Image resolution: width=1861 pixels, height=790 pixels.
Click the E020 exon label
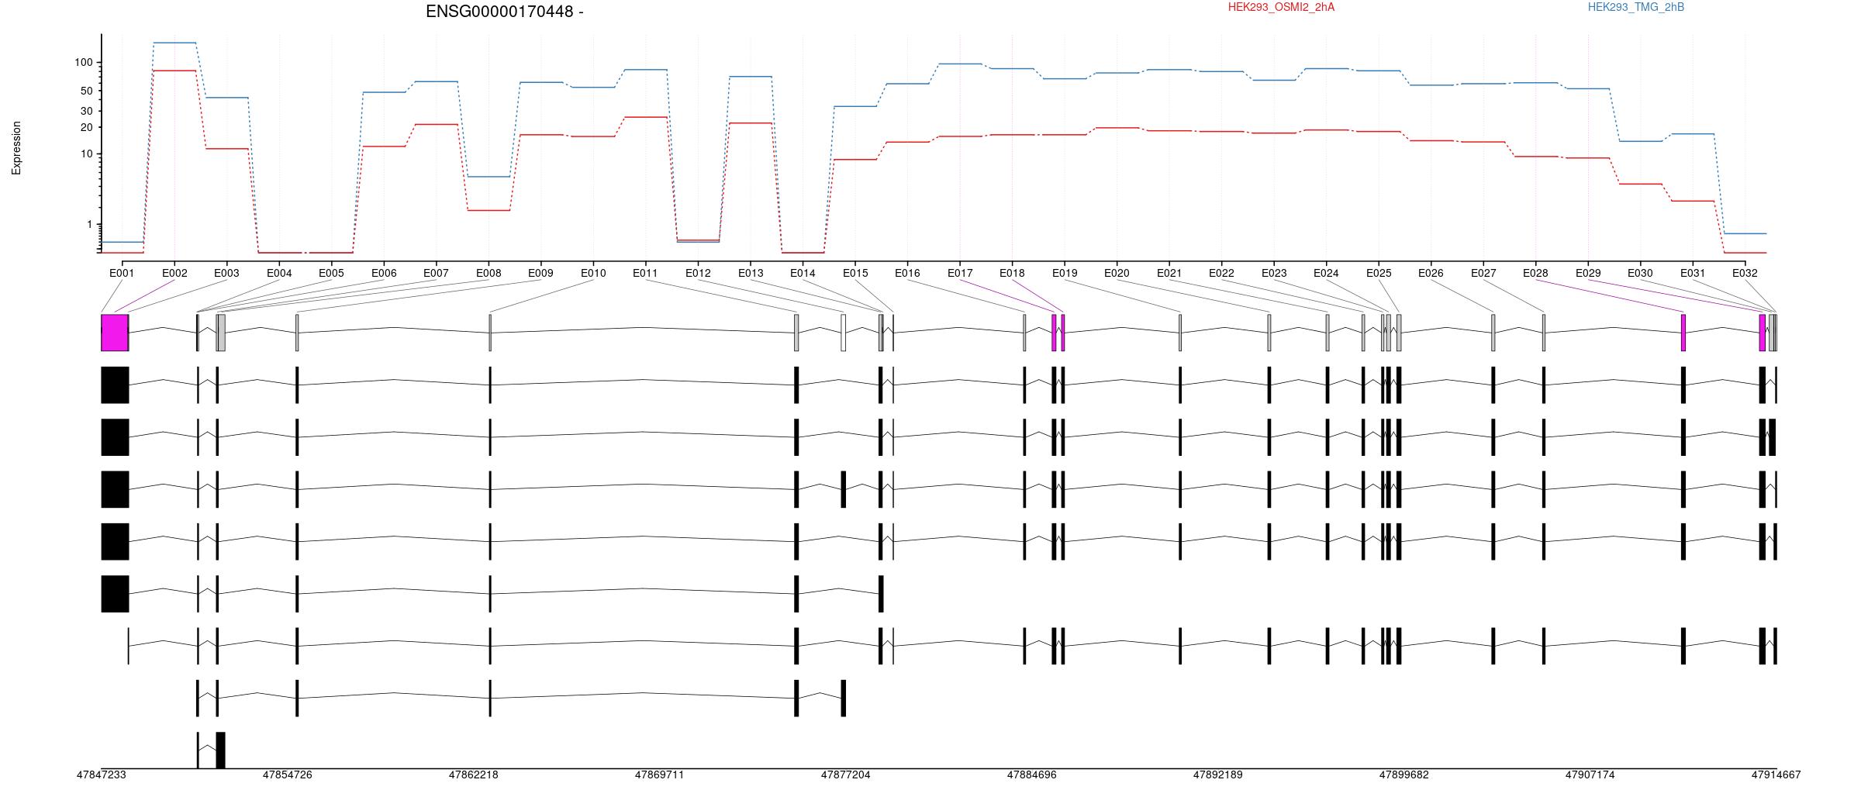coord(1117,273)
